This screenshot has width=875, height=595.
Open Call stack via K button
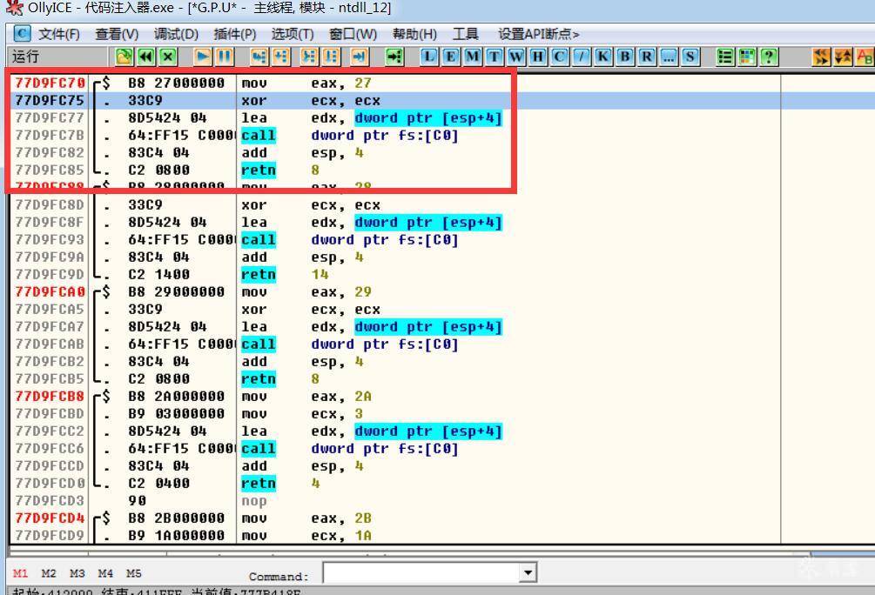click(x=602, y=57)
